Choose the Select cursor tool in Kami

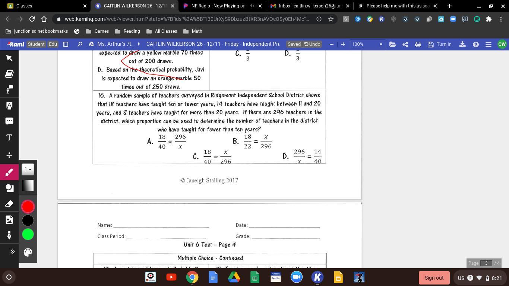tap(9, 58)
